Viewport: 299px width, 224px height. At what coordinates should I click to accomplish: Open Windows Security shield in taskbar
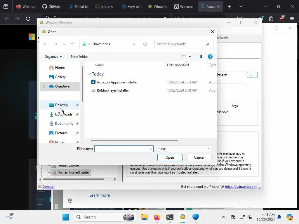[195, 217]
